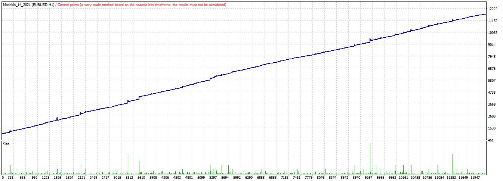Select the 6876 balance axis value

pos(492,69)
